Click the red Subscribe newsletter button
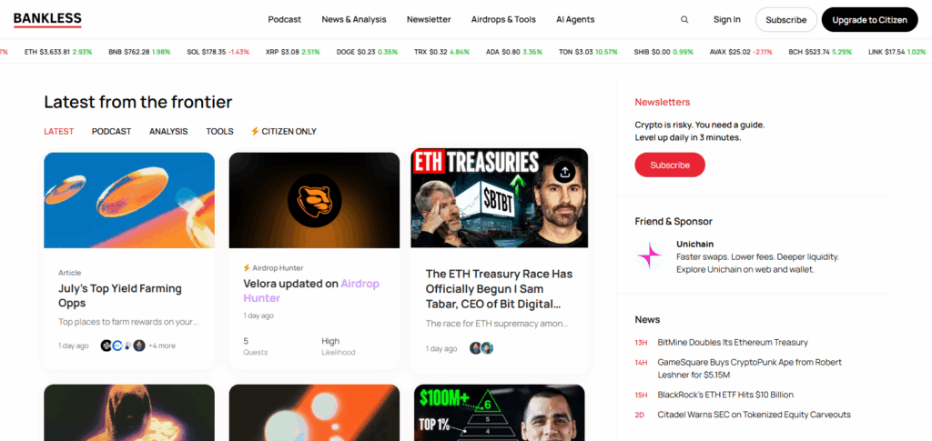This screenshot has width=932, height=441. [670, 165]
